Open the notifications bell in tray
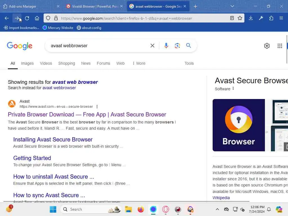 coord(269,209)
